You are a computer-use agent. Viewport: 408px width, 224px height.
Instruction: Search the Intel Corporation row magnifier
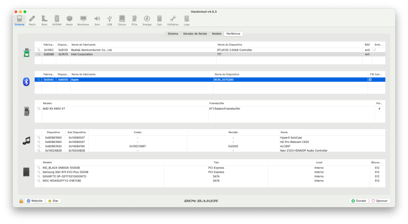pos(39,54)
